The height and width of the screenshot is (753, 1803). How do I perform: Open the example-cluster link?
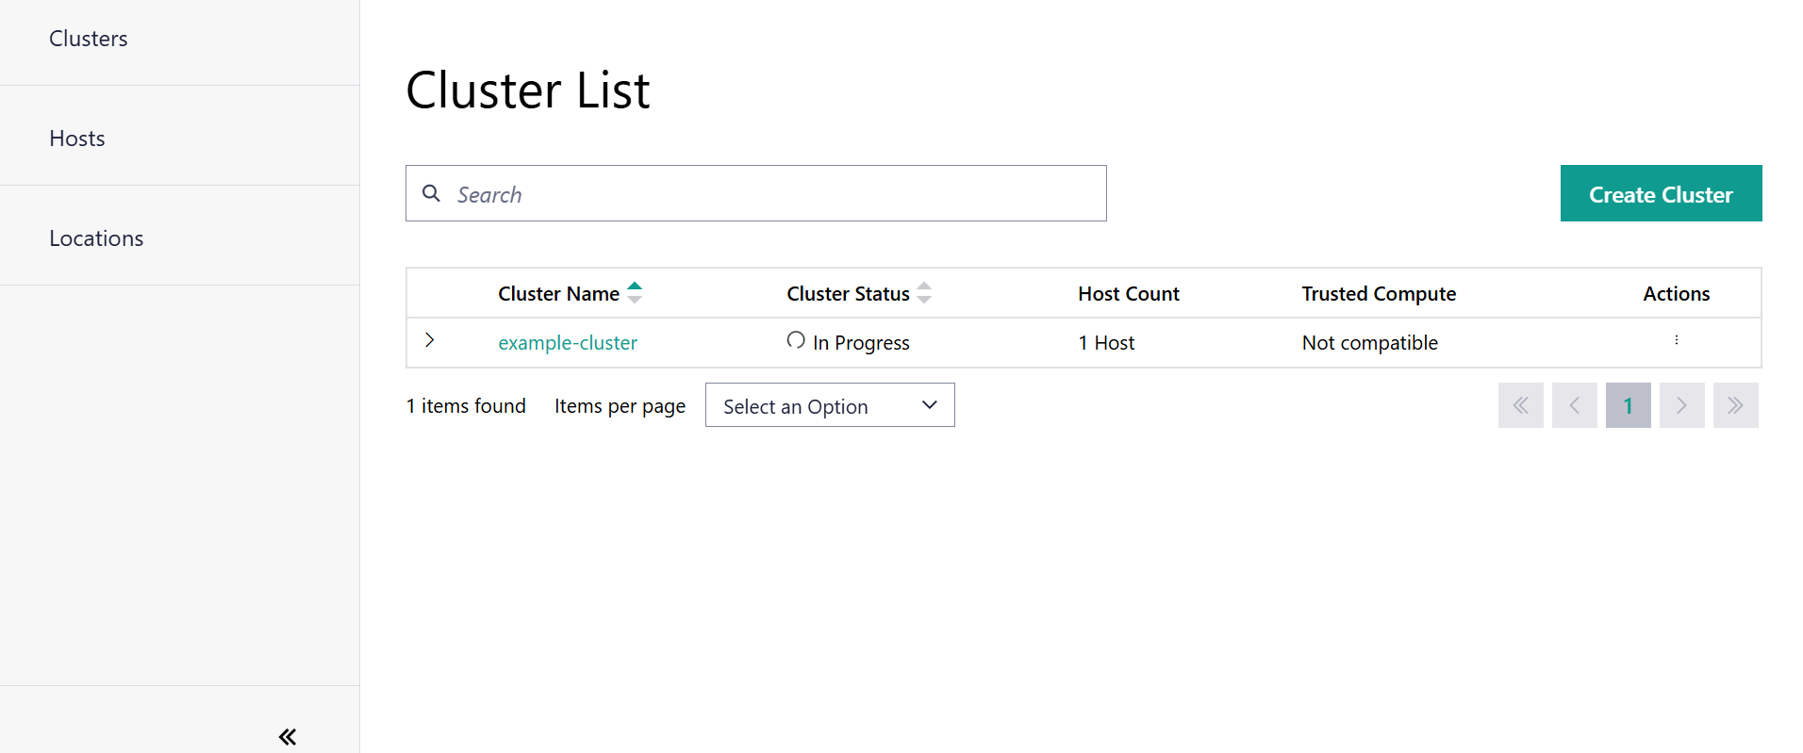[x=568, y=343]
